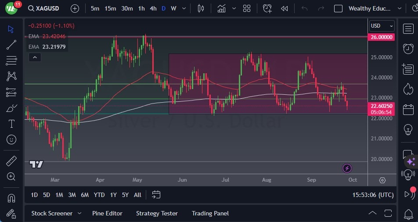Set the chart range to YTD
Image resolution: width=418 pixels, height=222 pixels.
(99, 195)
